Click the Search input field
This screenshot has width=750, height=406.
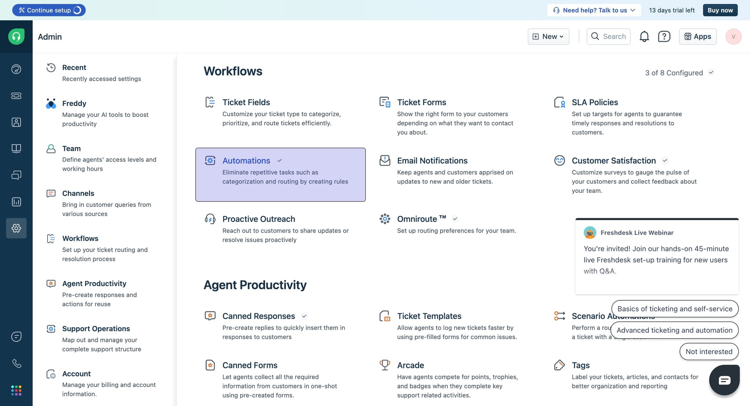coord(608,37)
